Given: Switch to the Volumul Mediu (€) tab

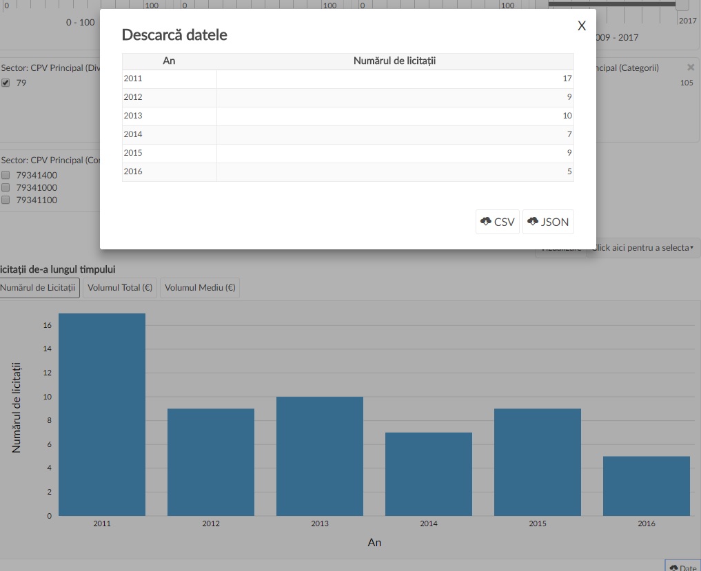Looking at the screenshot, I should click(200, 288).
